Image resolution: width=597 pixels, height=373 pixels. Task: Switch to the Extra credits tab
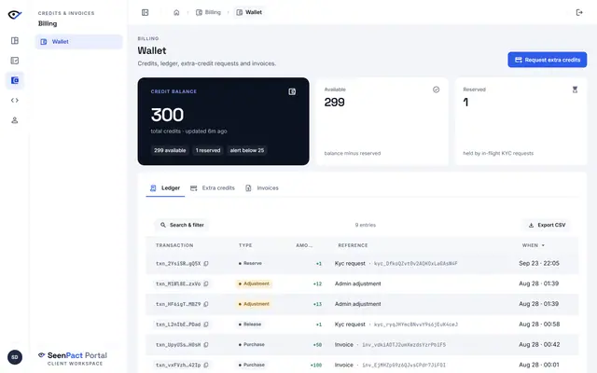click(x=213, y=188)
